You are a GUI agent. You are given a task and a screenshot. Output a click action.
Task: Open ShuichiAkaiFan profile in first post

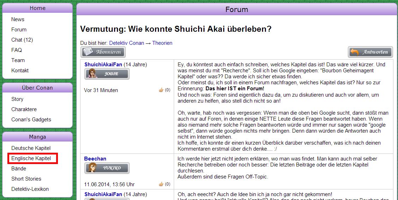[x=103, y=65]
